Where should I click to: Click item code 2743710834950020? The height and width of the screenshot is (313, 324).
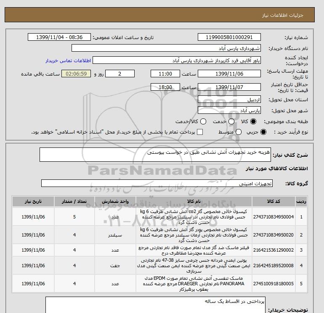click(x=274, y=235)
